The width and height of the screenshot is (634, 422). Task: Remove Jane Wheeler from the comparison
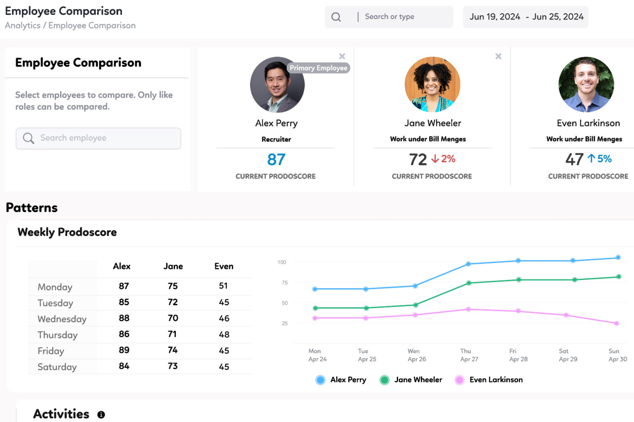click(498, 56)
